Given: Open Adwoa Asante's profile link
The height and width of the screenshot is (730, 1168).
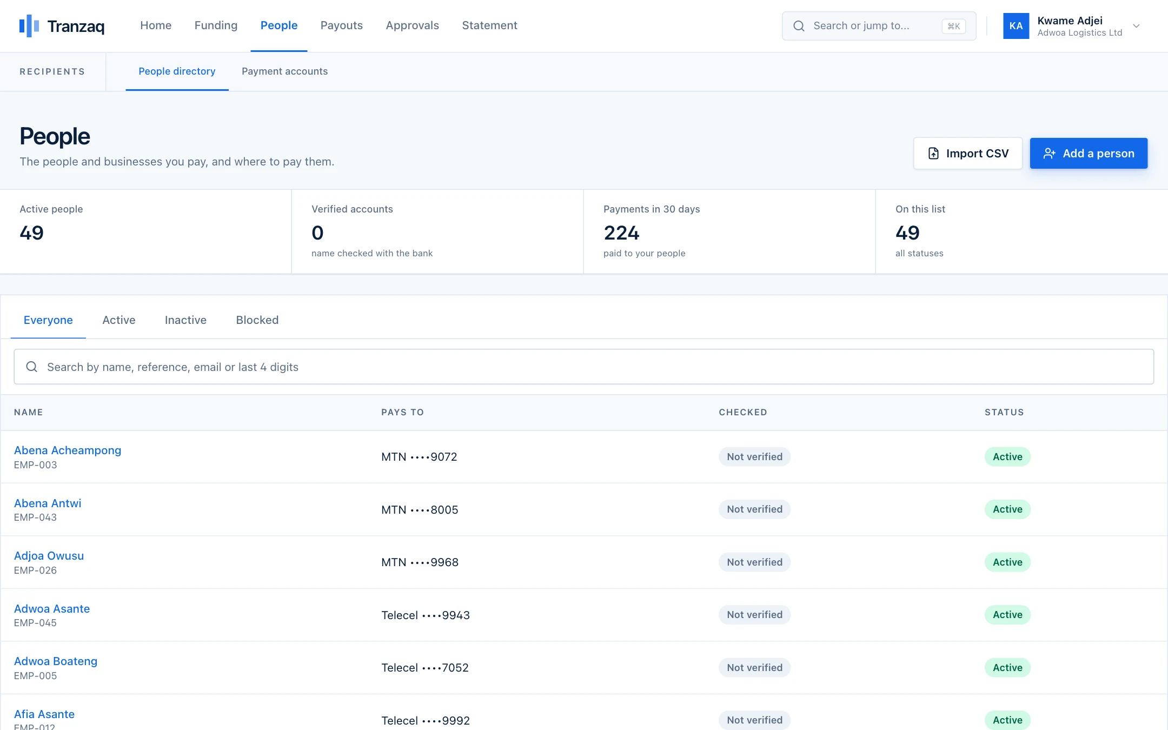Looking at the screenshot, I should point(52,609).
